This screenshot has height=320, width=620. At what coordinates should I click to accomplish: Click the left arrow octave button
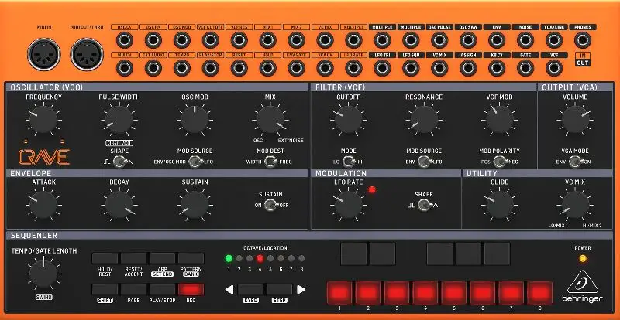coord(229,290)
